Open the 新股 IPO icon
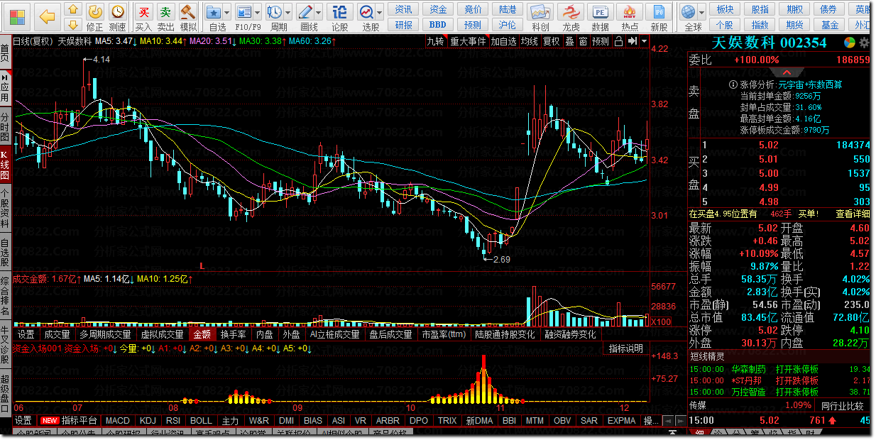This screenshot has width=876, height=440. (x=659, y=12)
